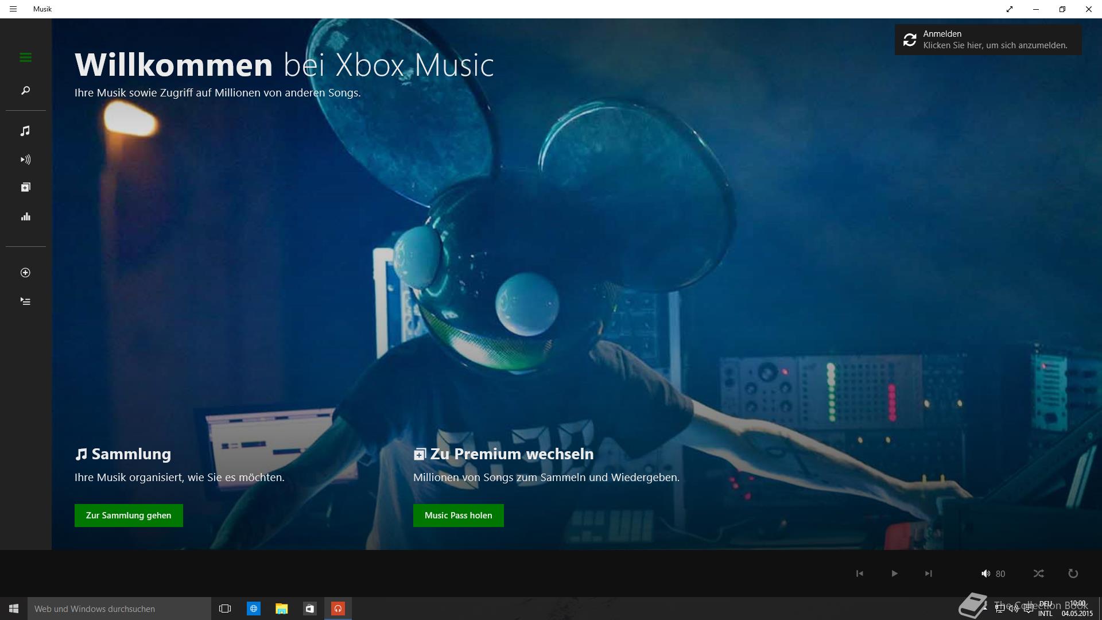Image resolution: width=1102 pixels, height=620 pixels.
Task: Open the Store icon on the taskbar
Action: pos(310,609)
